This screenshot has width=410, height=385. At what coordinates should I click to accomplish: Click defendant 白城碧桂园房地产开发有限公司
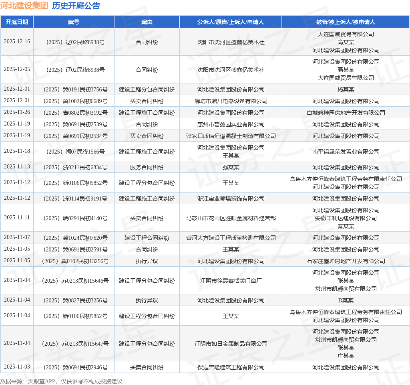346,113
